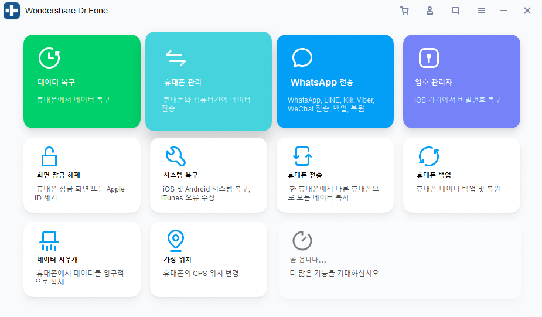
Task: Open the user account icon
Action: [429, 11]
